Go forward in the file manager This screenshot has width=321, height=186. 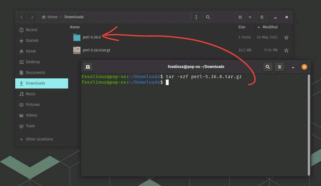[x=32, y=17]
